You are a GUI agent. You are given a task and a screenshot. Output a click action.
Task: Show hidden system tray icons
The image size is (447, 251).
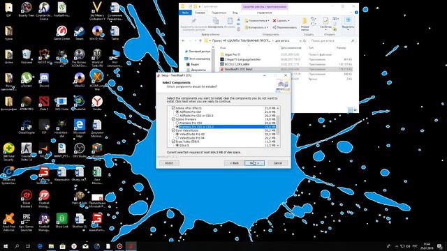397,246
